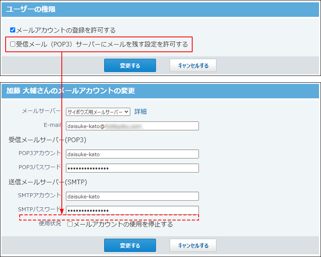Open the メールサーバー dropdown
321x257 pixels.
point(98,112)
